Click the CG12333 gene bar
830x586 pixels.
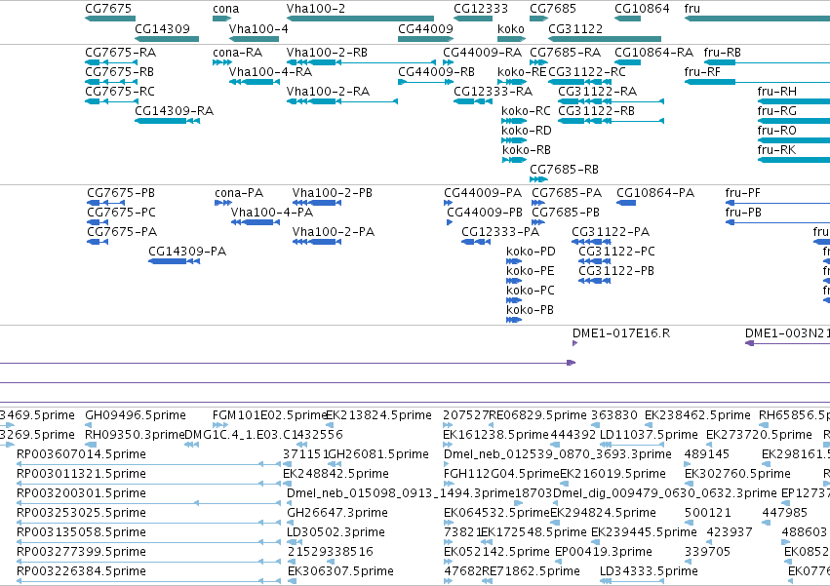click(473, 19)
